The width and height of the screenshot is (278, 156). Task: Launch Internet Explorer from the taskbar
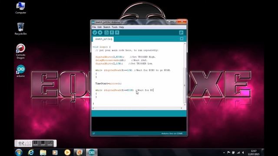pyautogui.click(x=31, y=152)
